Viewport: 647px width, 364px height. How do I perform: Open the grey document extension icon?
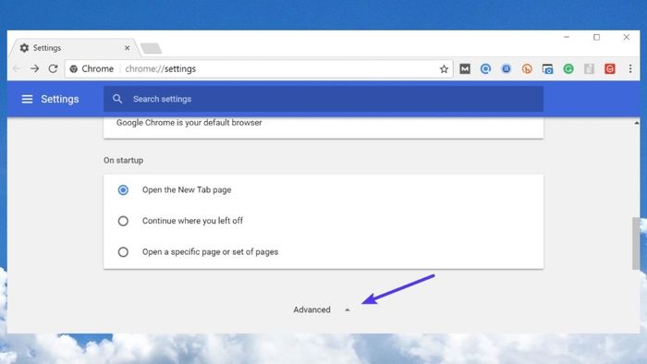pyautogui.click(x=590, y=69)
